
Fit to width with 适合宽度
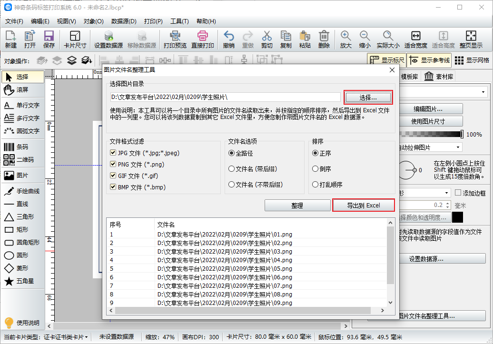pyautogui.click(x=415, y=39)
